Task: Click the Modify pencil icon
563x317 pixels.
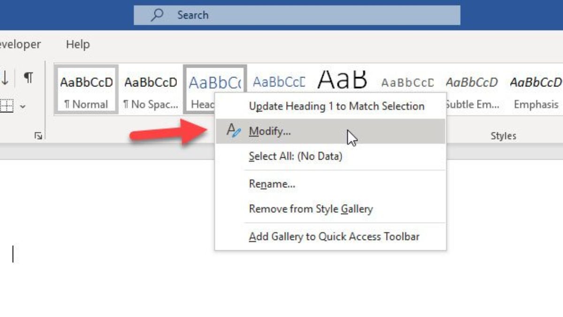Action: point(233,131)
